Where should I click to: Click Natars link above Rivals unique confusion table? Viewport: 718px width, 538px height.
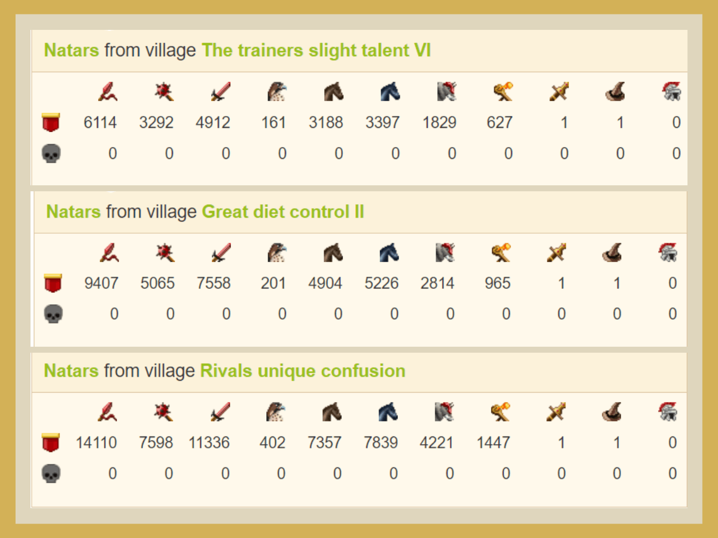pyautogui.click(x=71, y=371)
